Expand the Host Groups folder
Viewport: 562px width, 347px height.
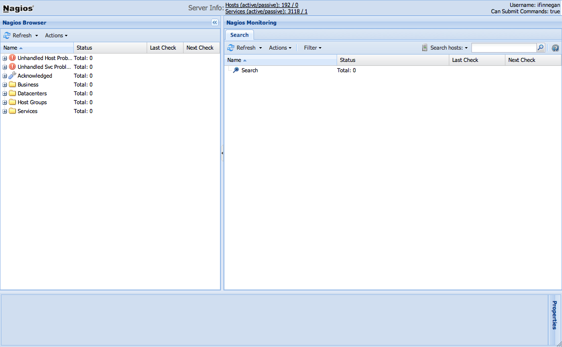[x=4, y=102]
